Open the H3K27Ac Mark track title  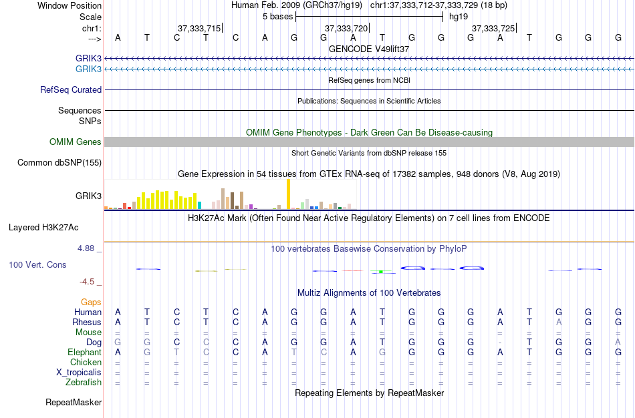(369, 218)
